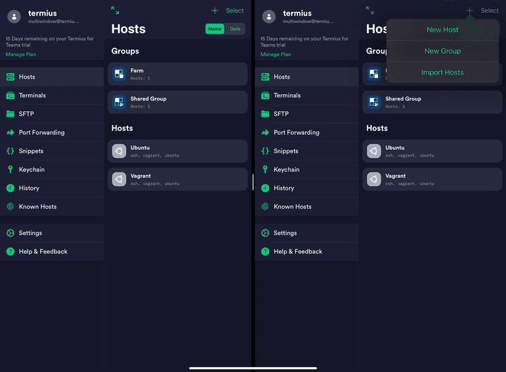Select Import Hosts from popup menu
This screenshot has width=506, height=372.
point(442,72)
